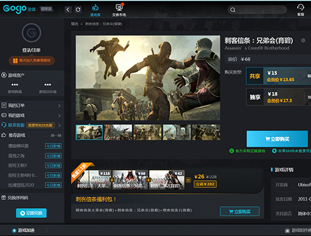
Task: Select the fifth screenshot thumbnail
Action: tap(207, 132)
